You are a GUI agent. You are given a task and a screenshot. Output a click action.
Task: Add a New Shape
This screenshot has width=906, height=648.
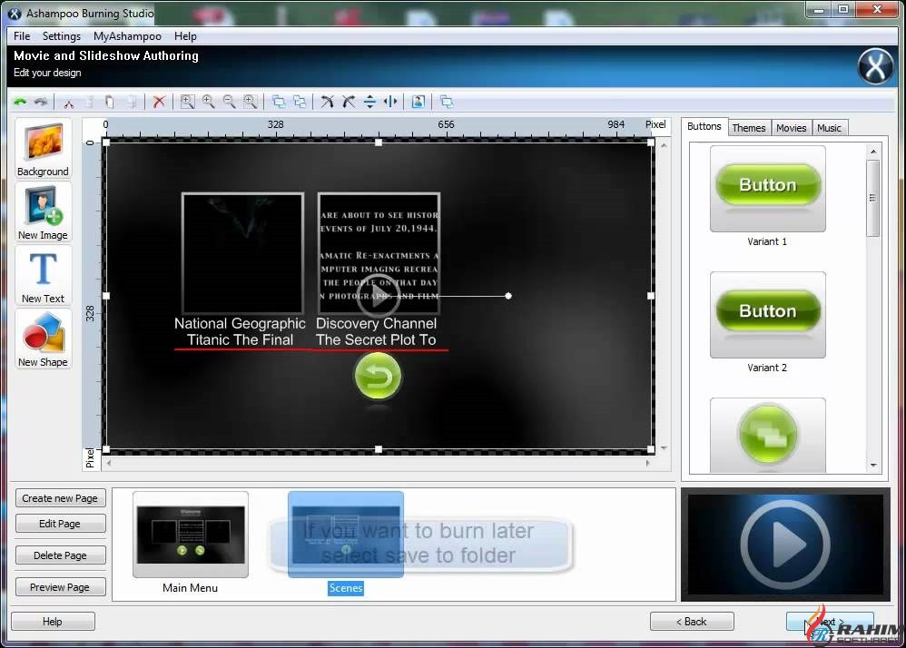click(x=43, y=339)
